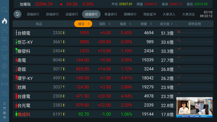Select the 成值排行 tab
Viewport: 217px width, 122px height.
pyautogui.click(x=91, y=14)
